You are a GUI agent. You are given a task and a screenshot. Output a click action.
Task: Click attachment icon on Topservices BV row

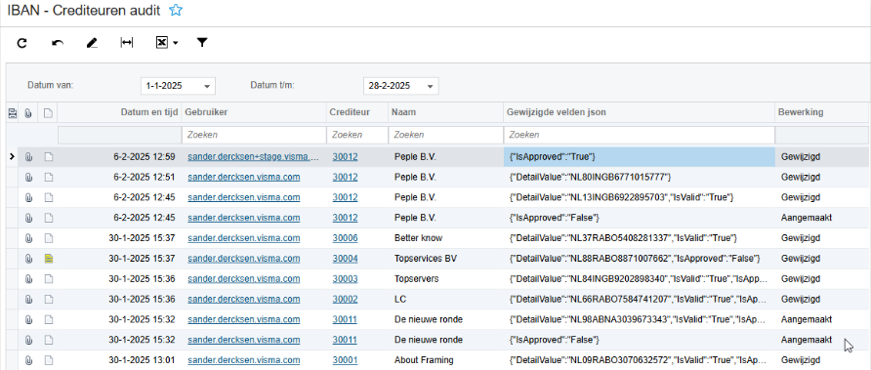coord(28,259)
